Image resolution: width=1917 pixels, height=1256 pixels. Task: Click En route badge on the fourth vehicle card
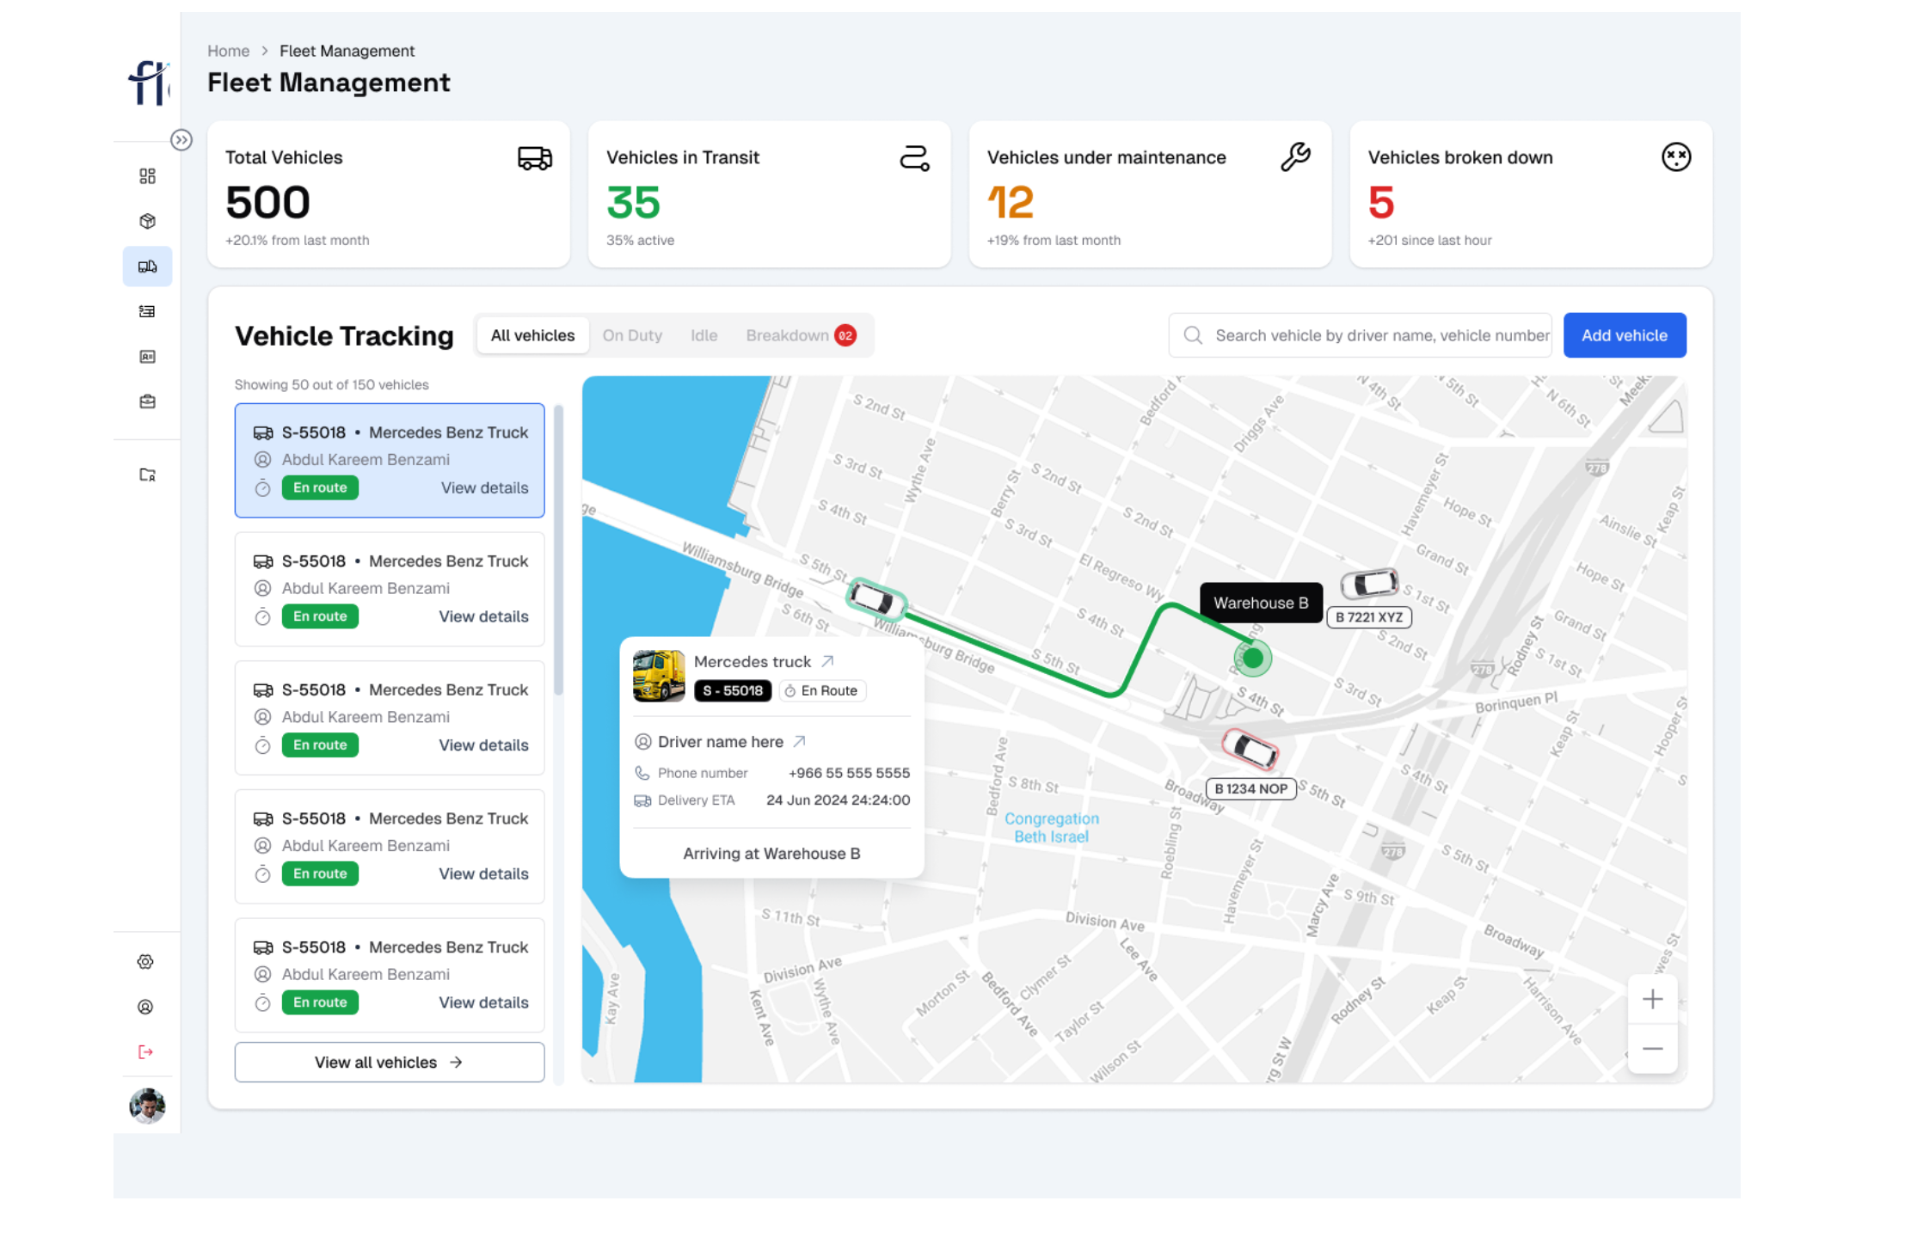click(320, 873)
